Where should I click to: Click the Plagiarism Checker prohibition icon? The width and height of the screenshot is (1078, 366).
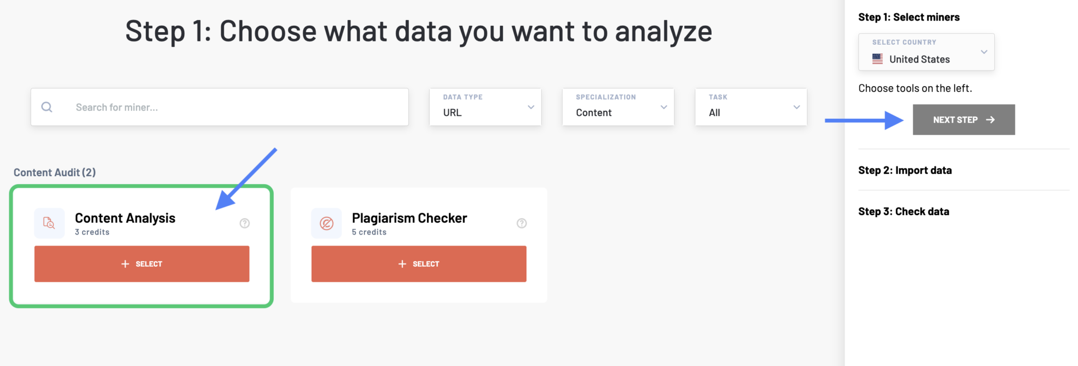(326, 223)
